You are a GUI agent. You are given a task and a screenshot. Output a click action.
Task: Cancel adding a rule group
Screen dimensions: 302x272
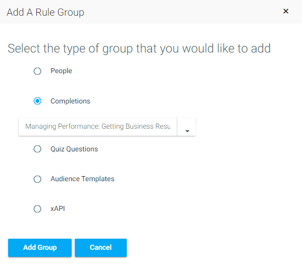pyautogui.click(x=100, y=248)
